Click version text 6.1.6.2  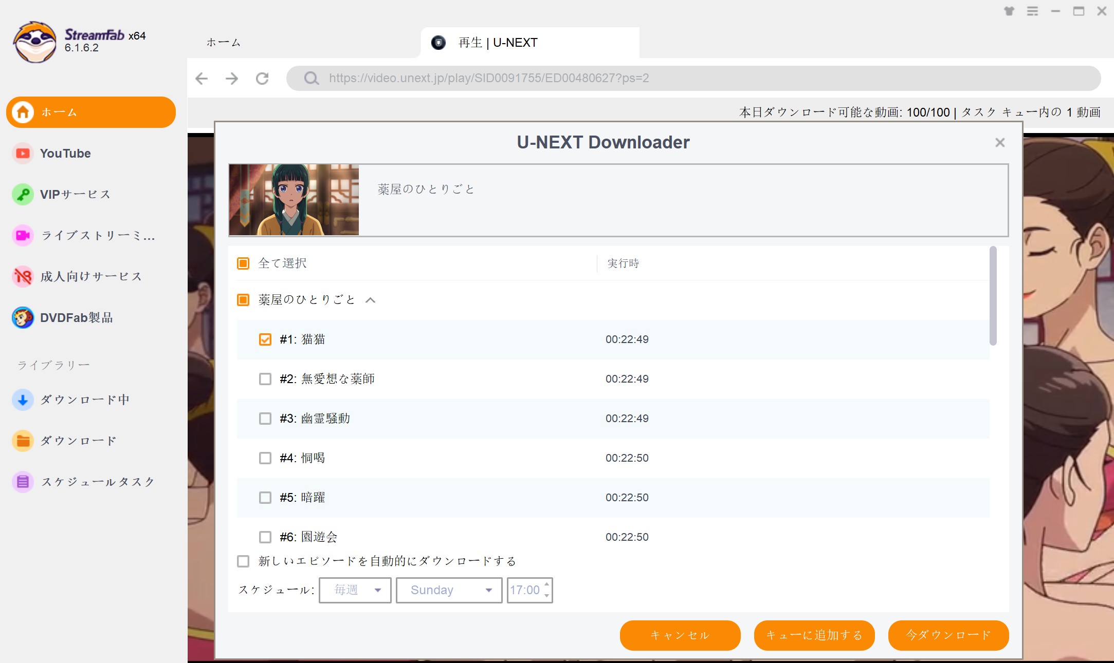pos(82,48)
